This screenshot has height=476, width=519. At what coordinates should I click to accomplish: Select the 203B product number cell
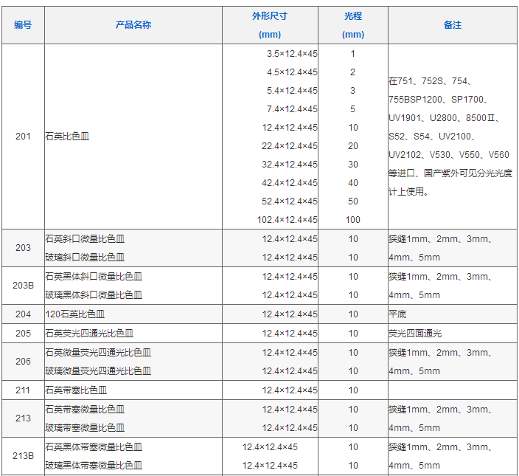pos(23,286)
